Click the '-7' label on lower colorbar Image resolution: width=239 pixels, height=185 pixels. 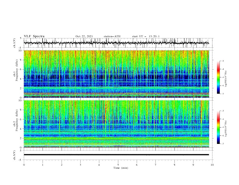click(222, 144)
